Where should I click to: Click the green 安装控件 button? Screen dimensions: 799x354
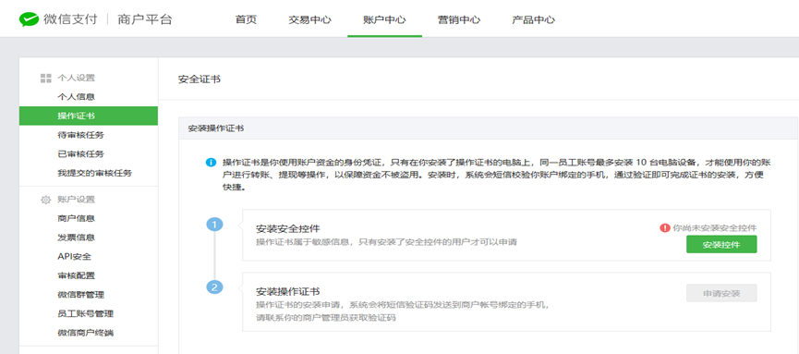click(x=721, y=244)
